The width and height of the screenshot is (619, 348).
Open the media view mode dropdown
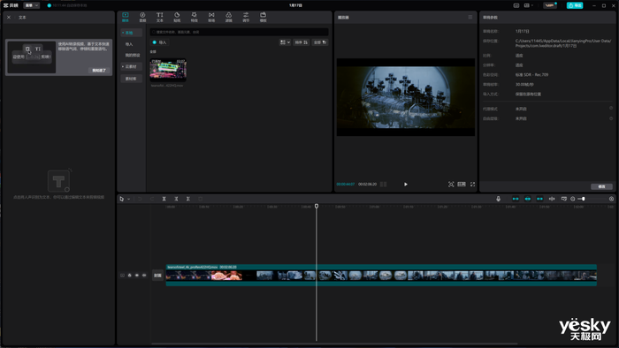pos(285,42)
